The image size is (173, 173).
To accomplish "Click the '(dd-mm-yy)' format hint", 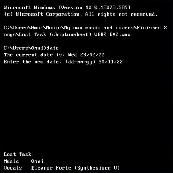I will click(81, 62).
